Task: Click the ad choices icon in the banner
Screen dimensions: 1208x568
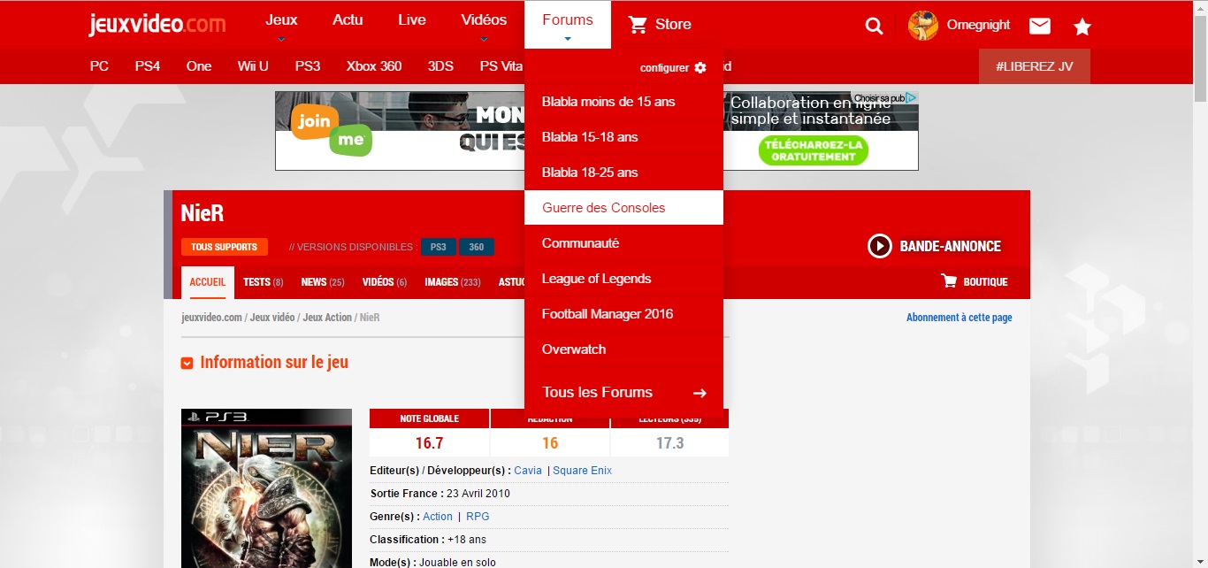Action: pyautogui.click(x=911, y=97)
